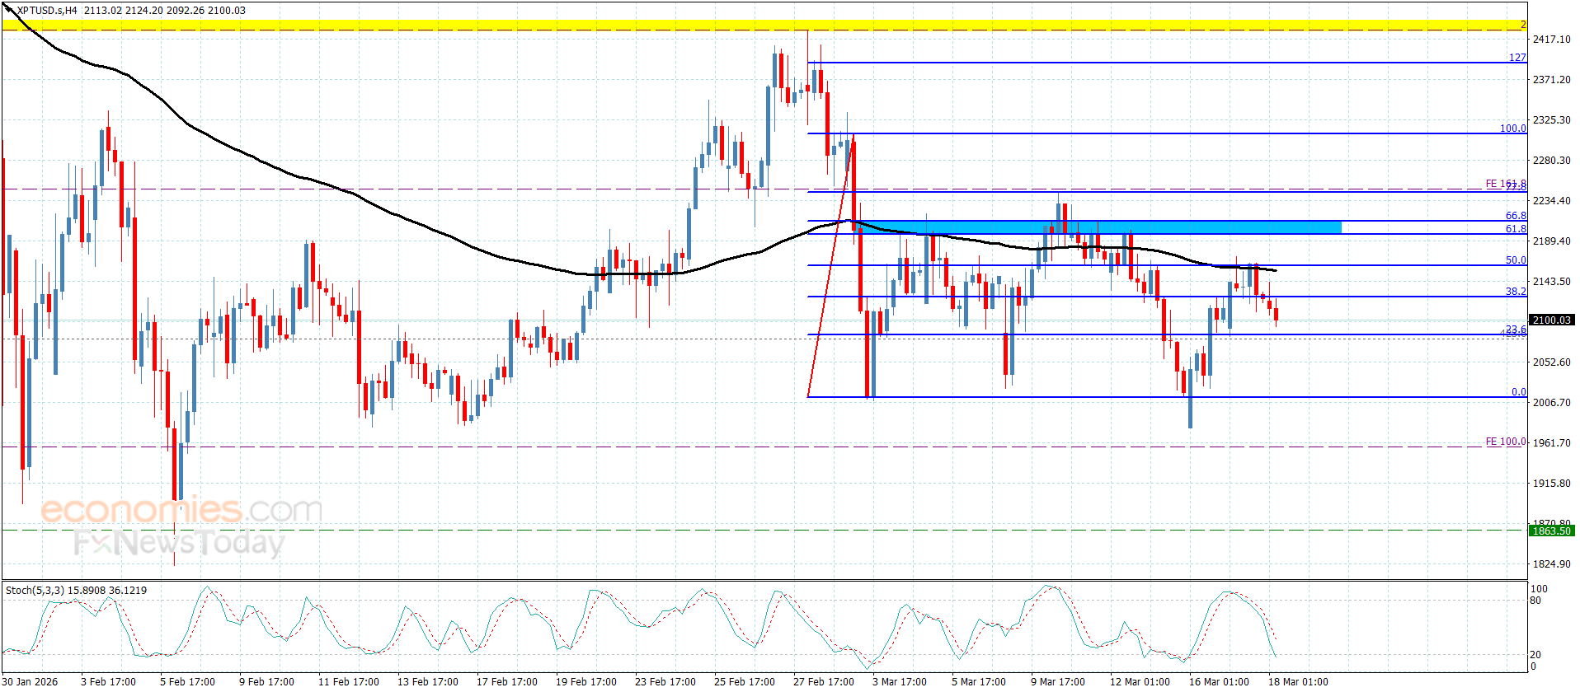This screenshot has width=1580, height=692.
Task: Click the Stoch(5,3,3) indicator label
Action: click(x=76, y=591)
